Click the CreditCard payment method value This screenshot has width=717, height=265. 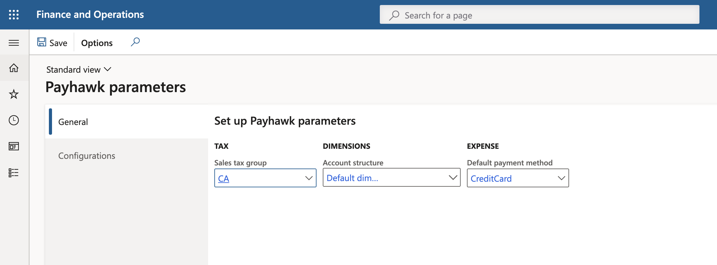[x=491, y=179]
